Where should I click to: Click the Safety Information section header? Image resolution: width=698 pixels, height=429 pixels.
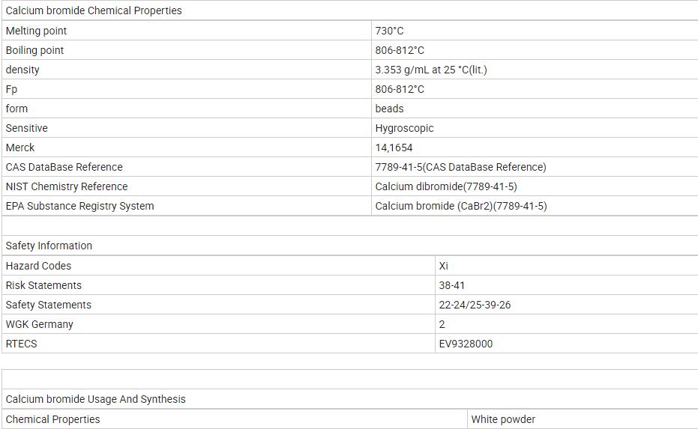49,246
